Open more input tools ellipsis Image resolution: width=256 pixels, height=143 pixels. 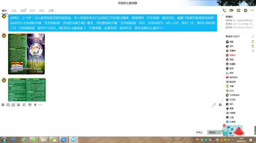click(40, 105)
